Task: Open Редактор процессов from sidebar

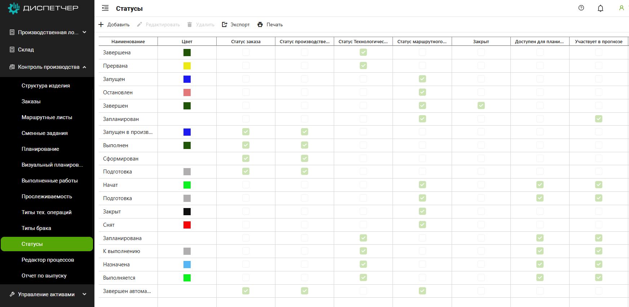Action: coord(48,260)
